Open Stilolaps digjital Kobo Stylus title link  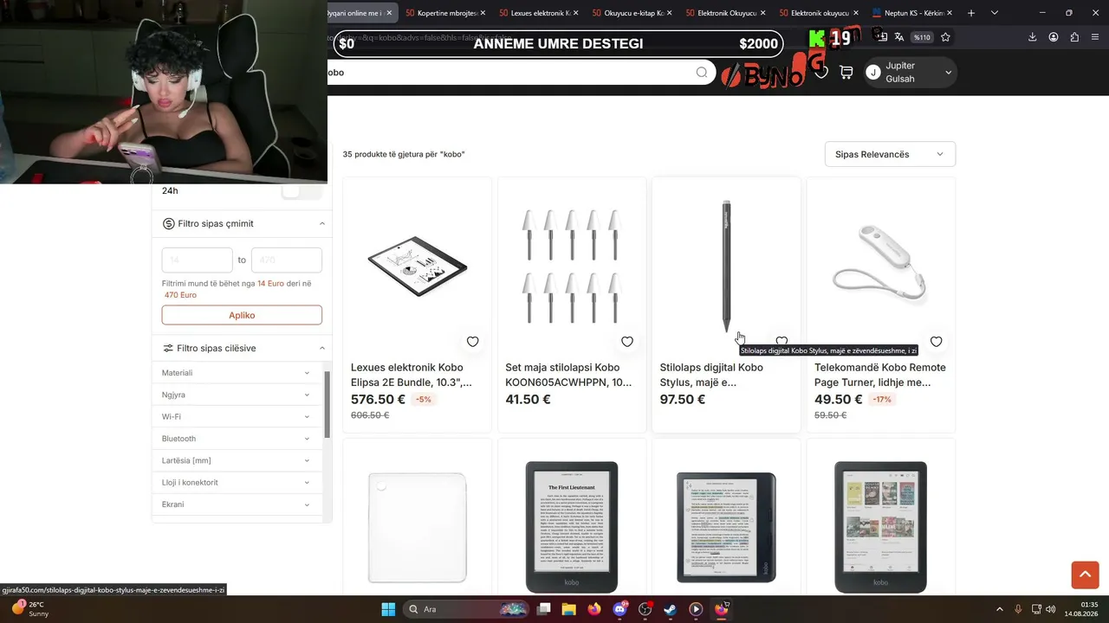(711, 375)
